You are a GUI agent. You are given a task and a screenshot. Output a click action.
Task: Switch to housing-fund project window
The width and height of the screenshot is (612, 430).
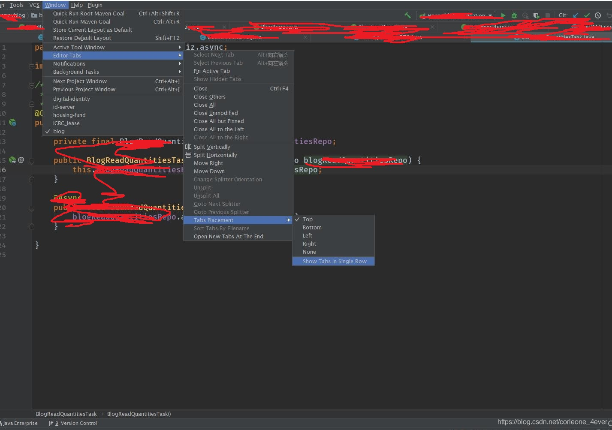pyautogui.click(x=113, y=115)
